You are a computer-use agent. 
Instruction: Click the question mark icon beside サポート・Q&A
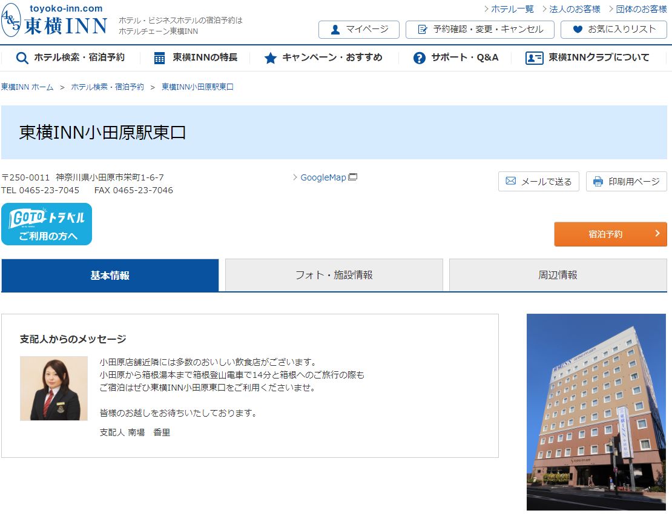click(420, 58)
